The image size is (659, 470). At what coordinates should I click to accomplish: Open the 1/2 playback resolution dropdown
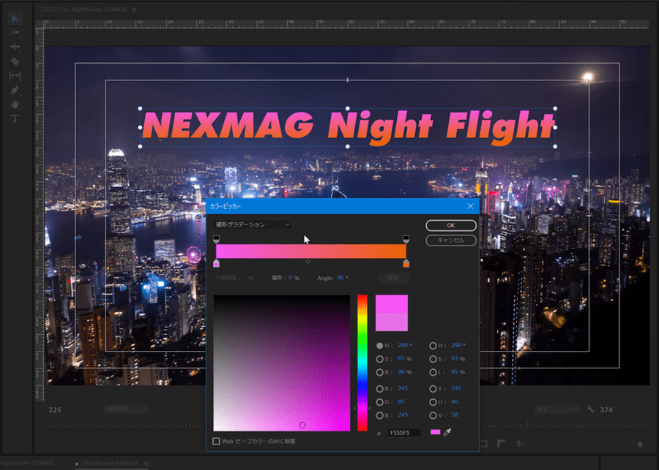coord(557,409)
